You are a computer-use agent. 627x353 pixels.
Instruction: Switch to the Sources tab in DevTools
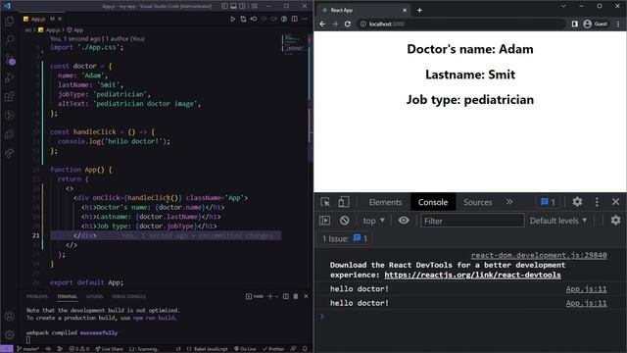click(x=477, y=202)
